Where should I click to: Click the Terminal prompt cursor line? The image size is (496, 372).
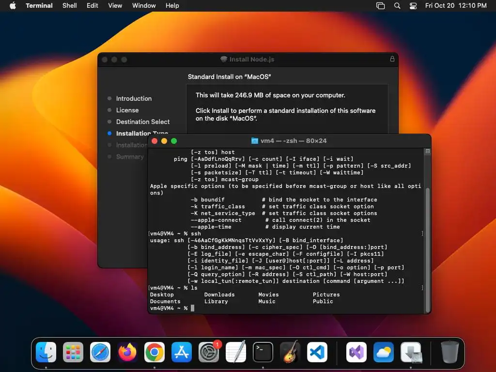[x=172, y=308]
